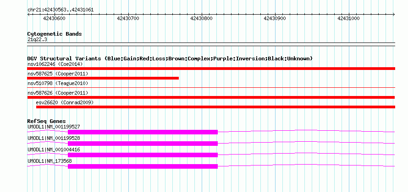Click the nsv1062246 (Coe2014) variant label
Screen dimensions: 408x192
click(55, 64)
